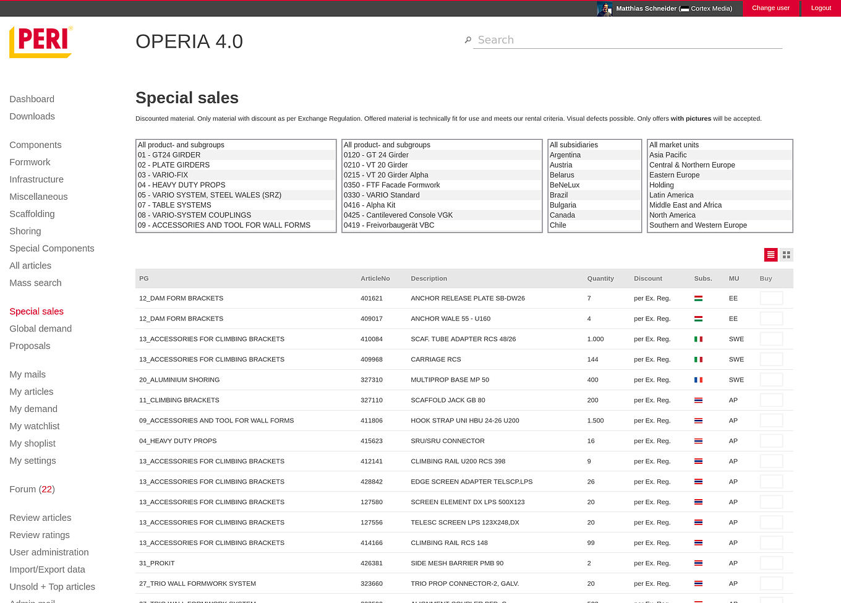This screenshot has height=603, width=841.
Task: Click the Change user button
Action: pos(771,8)
